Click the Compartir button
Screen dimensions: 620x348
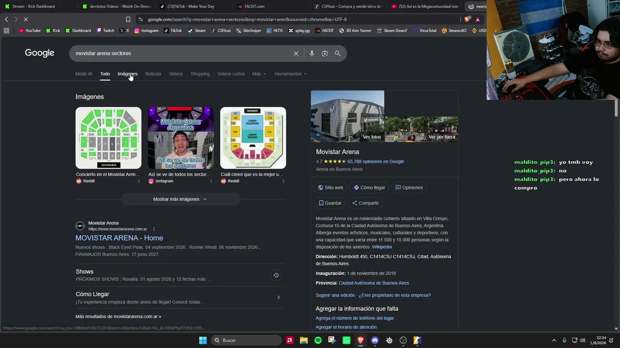(365, 203)
